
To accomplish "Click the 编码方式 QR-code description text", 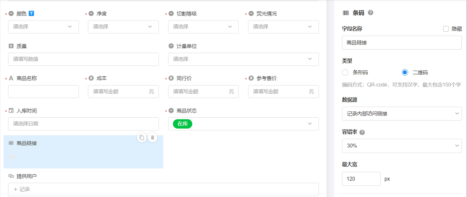I will point(402,84).
